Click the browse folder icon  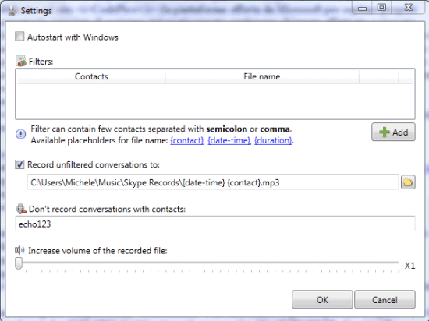[x=408, y=182]
